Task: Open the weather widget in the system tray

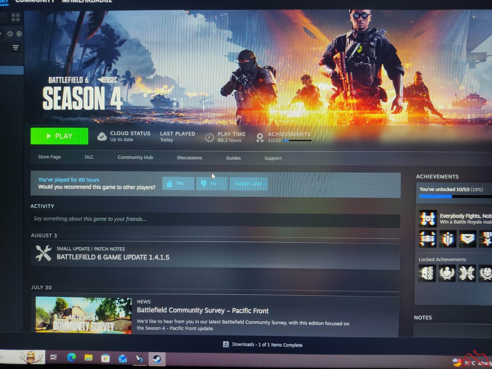Action: (x=471, y=362)
